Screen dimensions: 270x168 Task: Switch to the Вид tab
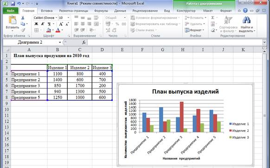point(167,11)
